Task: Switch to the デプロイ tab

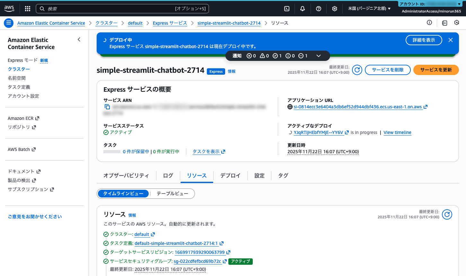Action: pyautogui.click(x=230, y=175)
